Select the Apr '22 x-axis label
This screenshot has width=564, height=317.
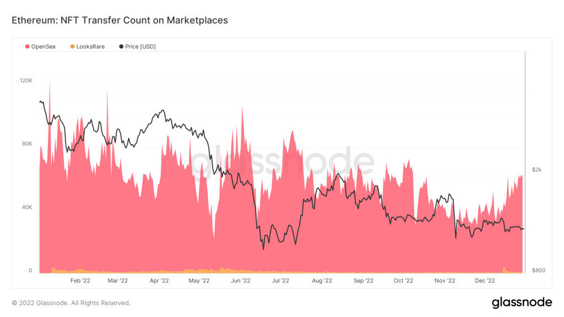click(x=159, y=280)
